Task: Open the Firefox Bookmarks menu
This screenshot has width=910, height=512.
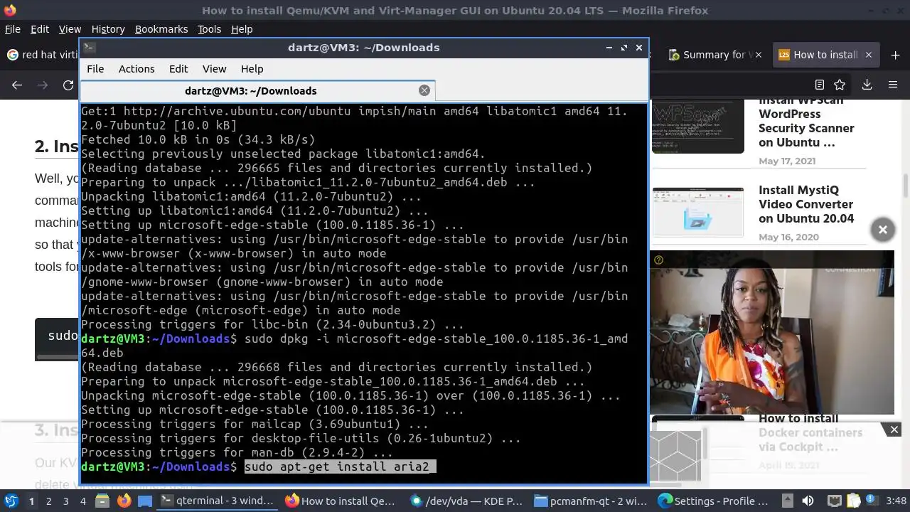Action: tap(161, 29)
